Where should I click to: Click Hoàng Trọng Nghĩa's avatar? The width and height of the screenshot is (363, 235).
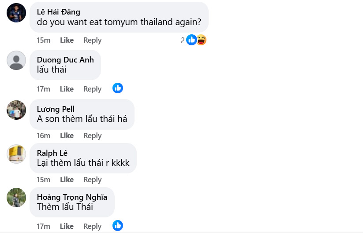pyautogui.click(x=16, y=198)
